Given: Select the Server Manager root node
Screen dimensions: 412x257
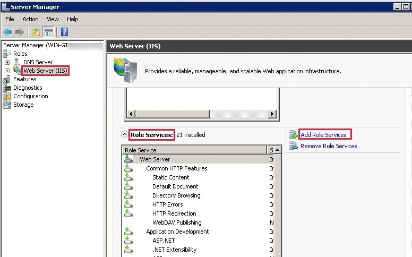Looking at the screenshot, I should [36, 45].
